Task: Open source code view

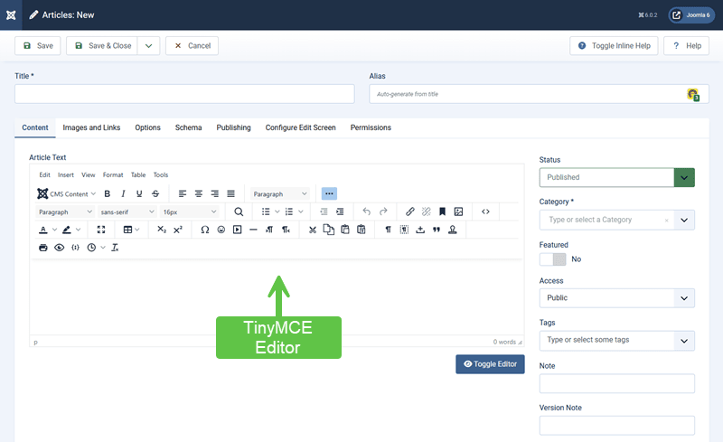Action: pos(485,212)
